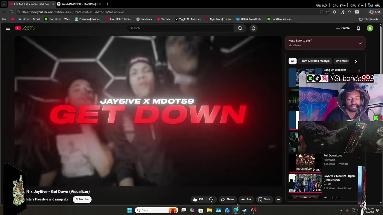Screen dimensions: 383x215
Task: Open the Other favorites folder
Action: (x=369, y=19)
